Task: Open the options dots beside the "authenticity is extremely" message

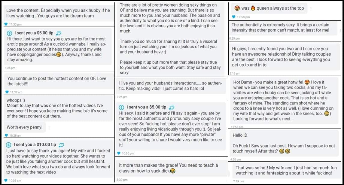Action: click(340, 30)
